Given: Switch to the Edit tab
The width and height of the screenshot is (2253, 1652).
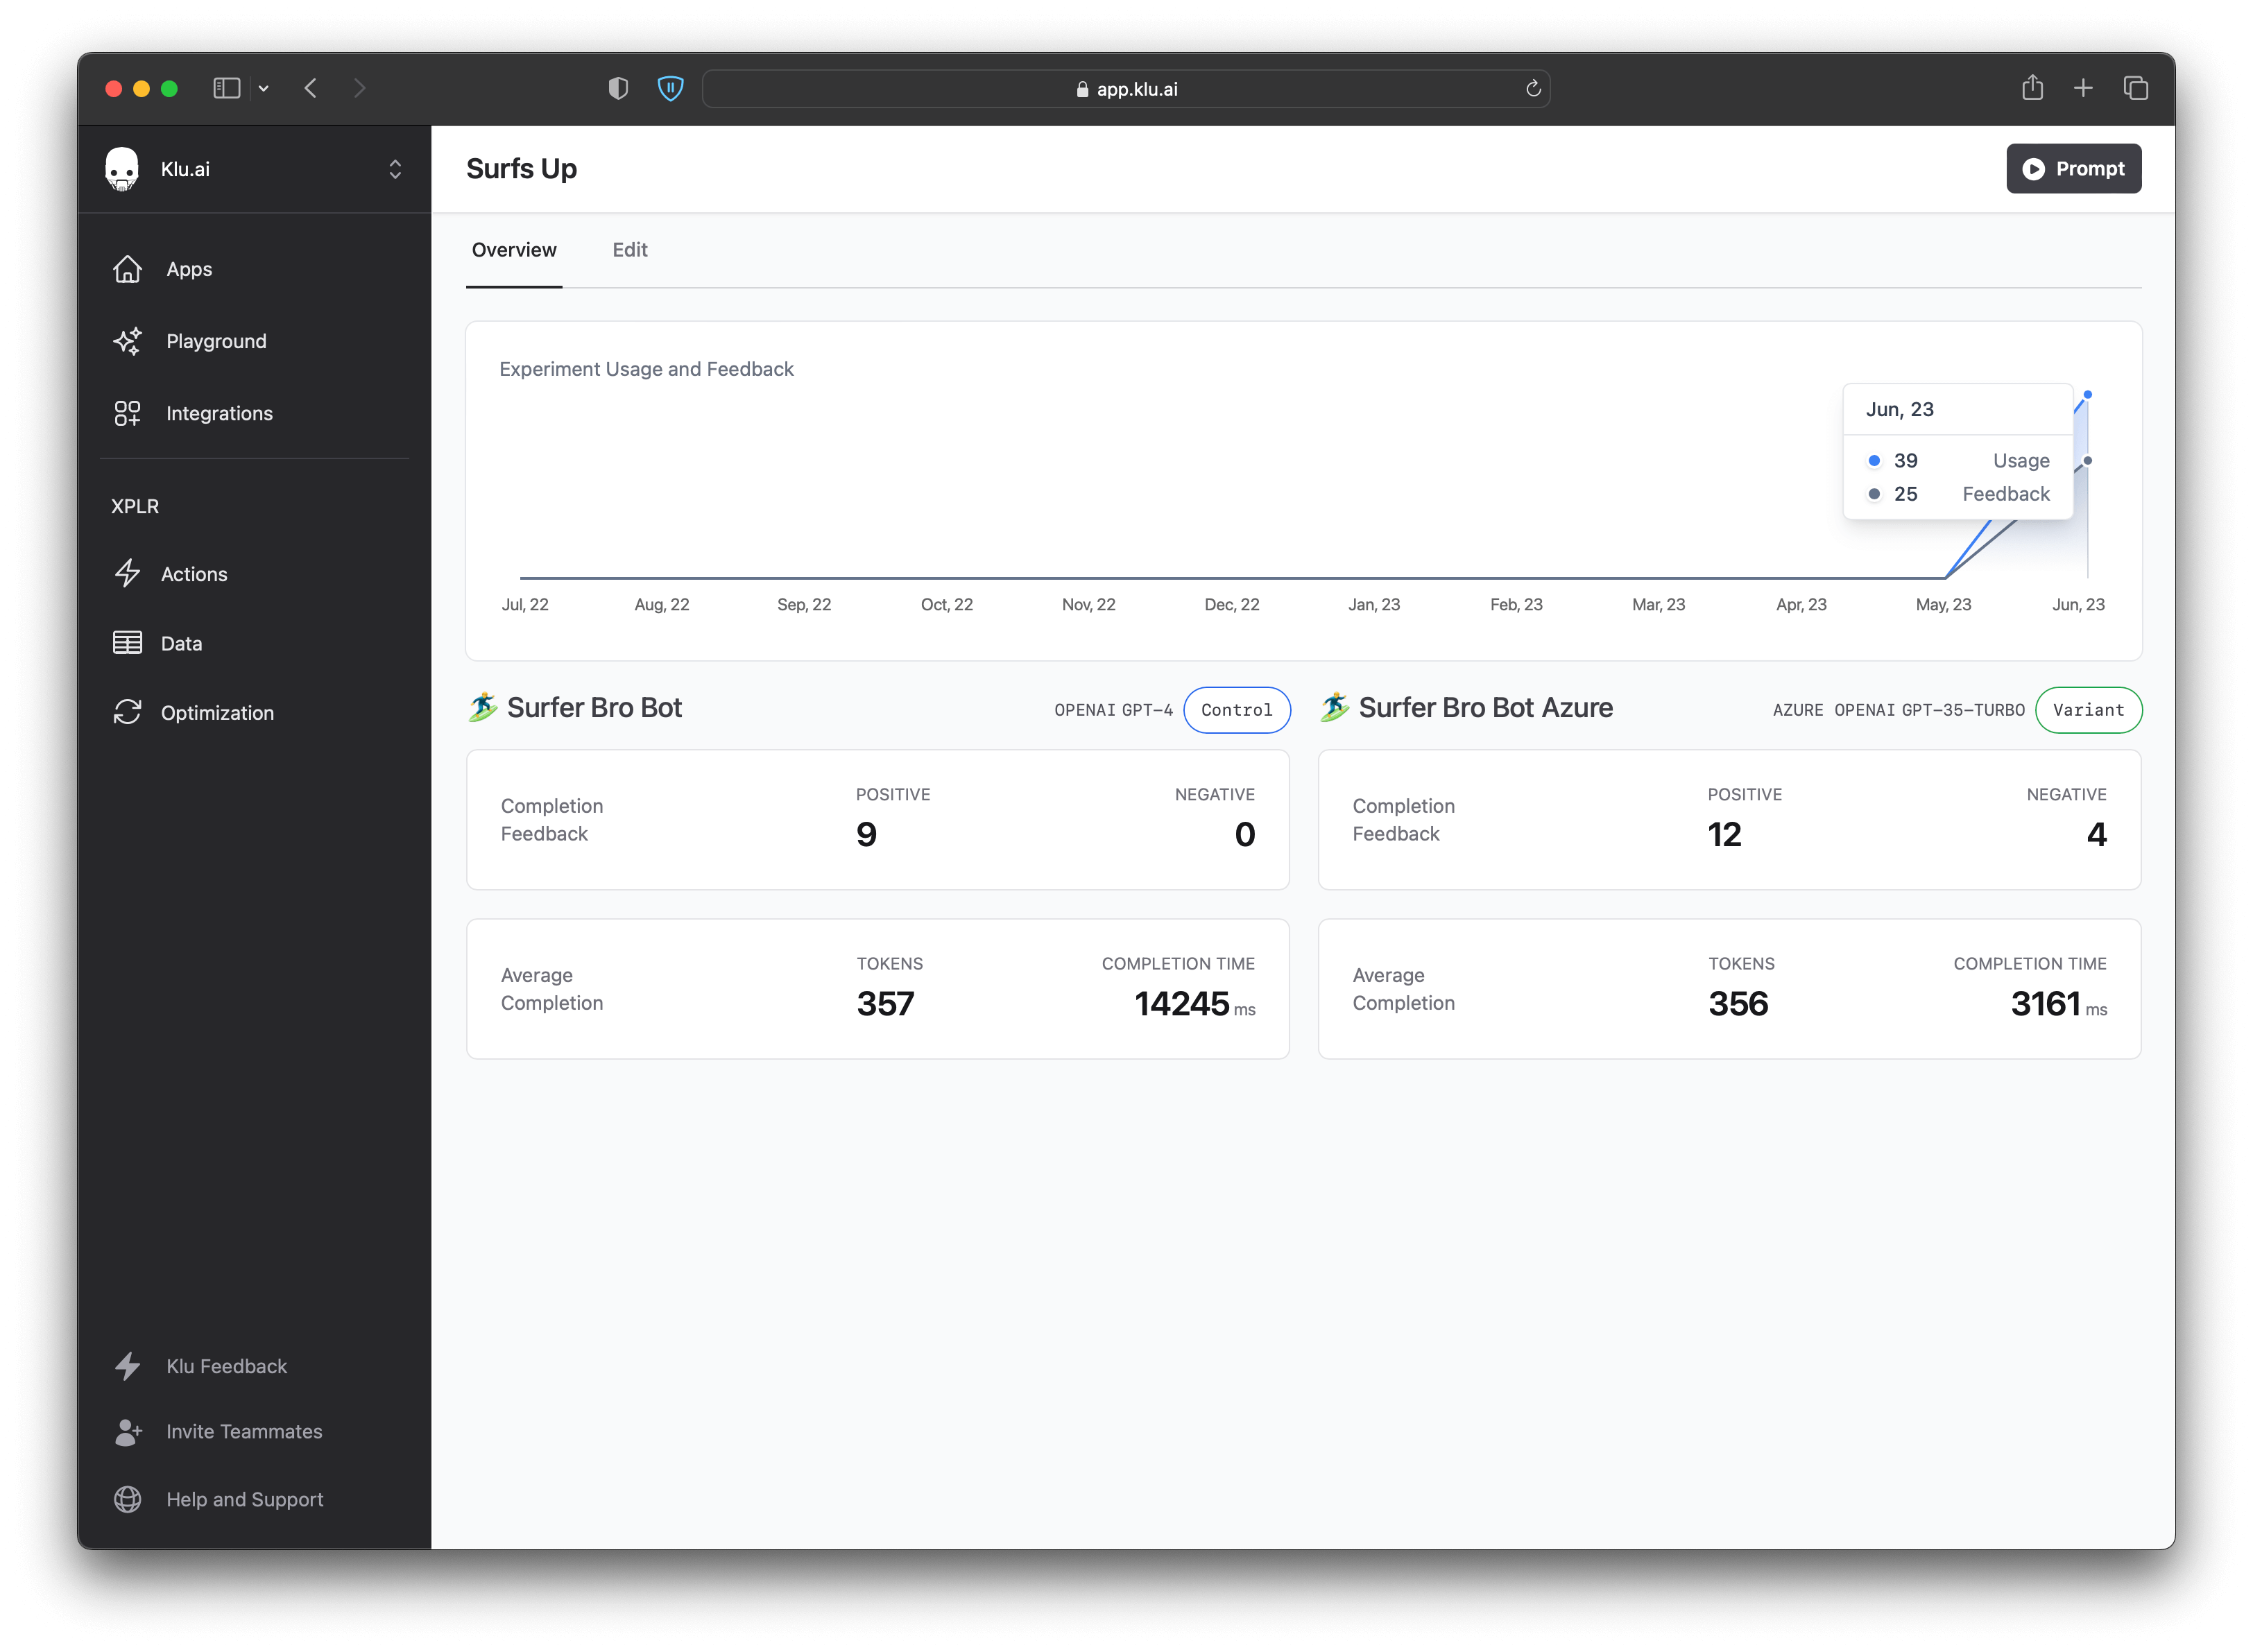Looking at the screenshot, I should pyautogui.click(x=630, y=250).
